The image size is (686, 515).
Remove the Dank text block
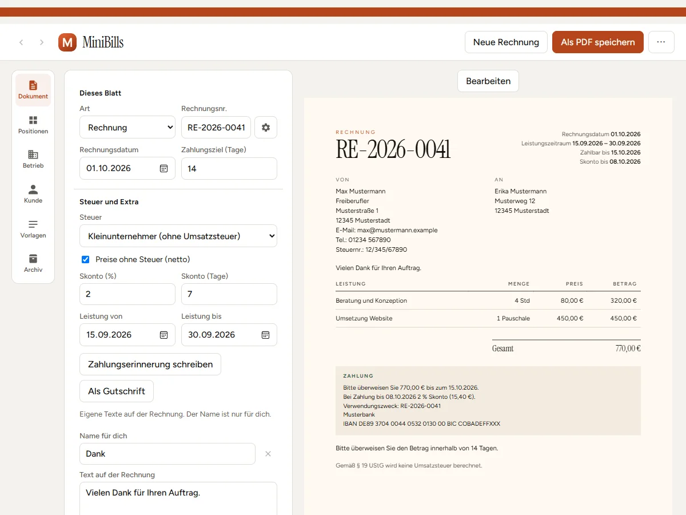(x=268, y=454)
